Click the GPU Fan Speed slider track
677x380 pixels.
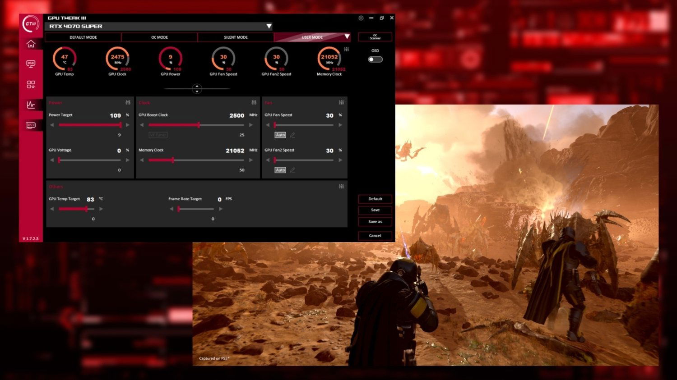tap(304, 125)
